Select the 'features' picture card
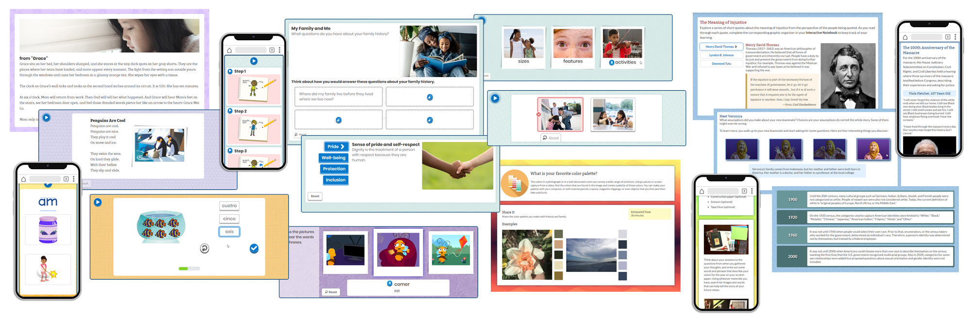Viewport: 971px width, 317px height. 573,47
